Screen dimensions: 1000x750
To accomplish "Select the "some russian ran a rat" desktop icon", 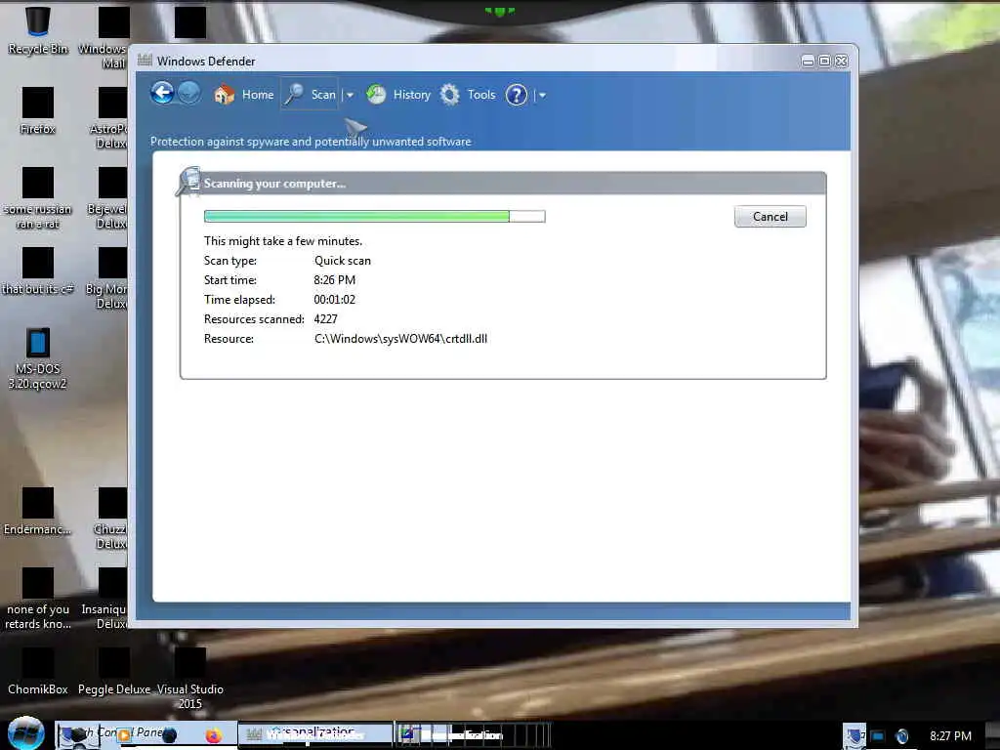I will [38, 198].
